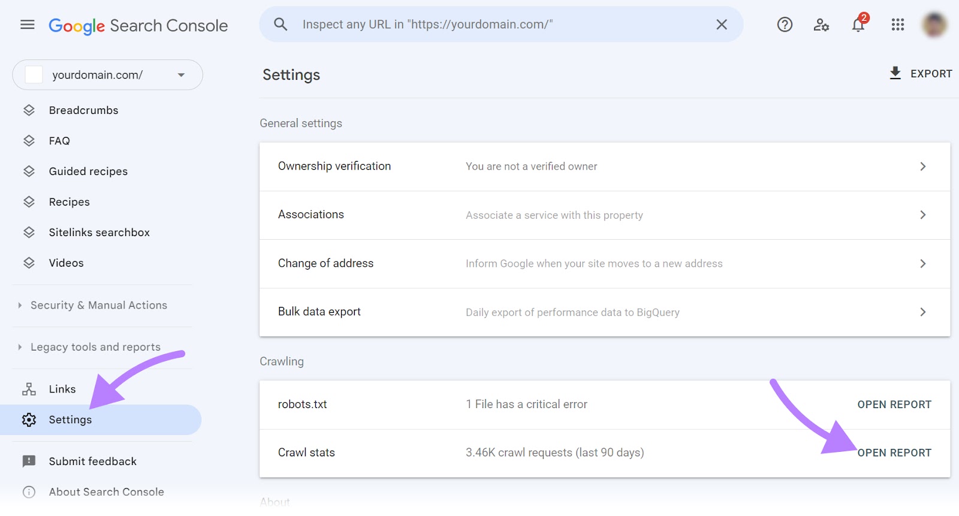The height and width of the screenshot is (516, 959).
Task: Open the Help question mark icon
Action: pyautogui.click(x=785, y=25)
